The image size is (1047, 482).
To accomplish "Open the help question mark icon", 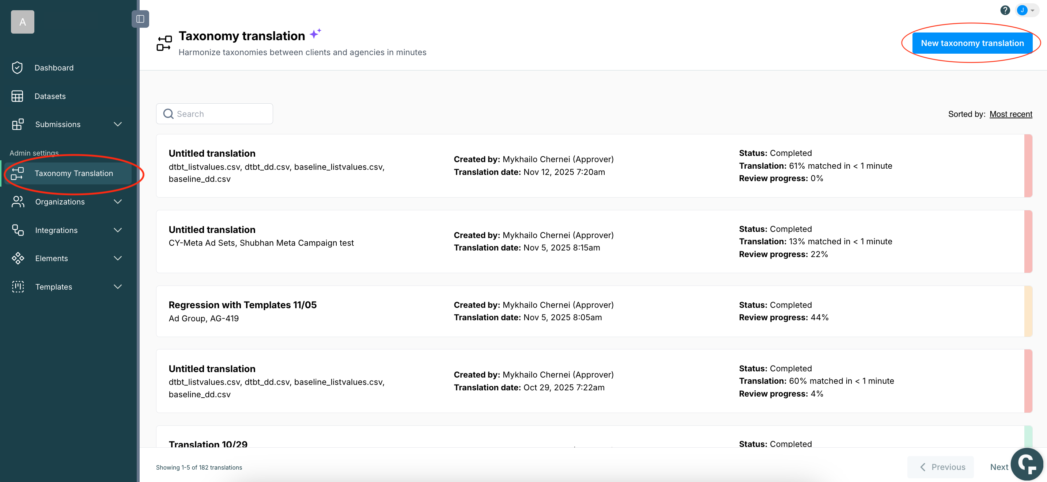I will [x=1006, y=10].
